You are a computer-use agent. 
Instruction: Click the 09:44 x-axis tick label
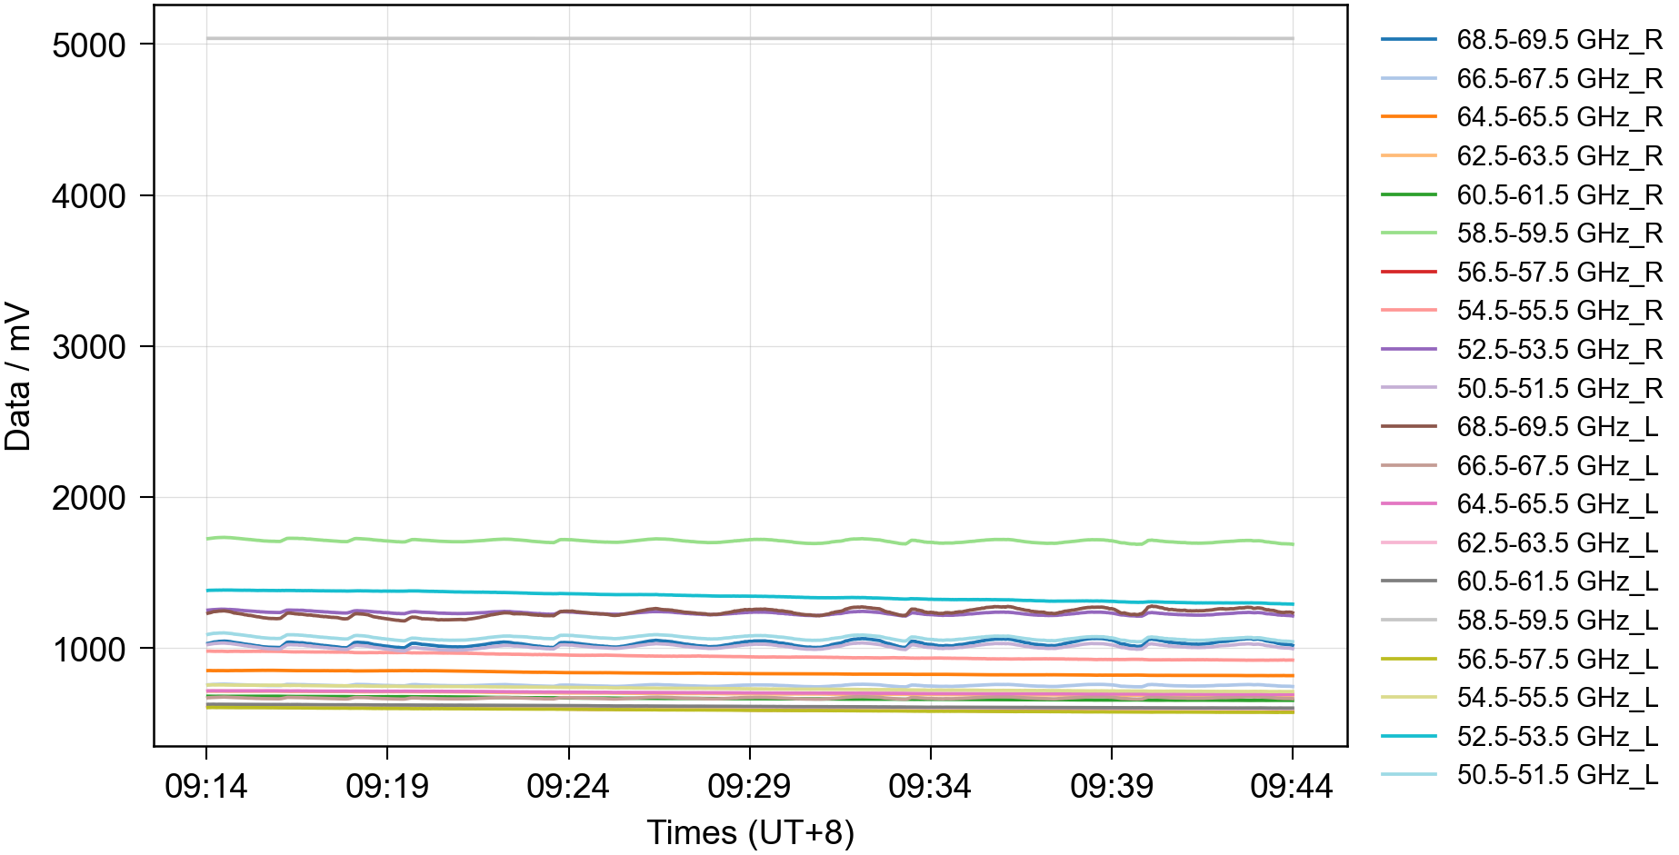[x=1292, y=786]
